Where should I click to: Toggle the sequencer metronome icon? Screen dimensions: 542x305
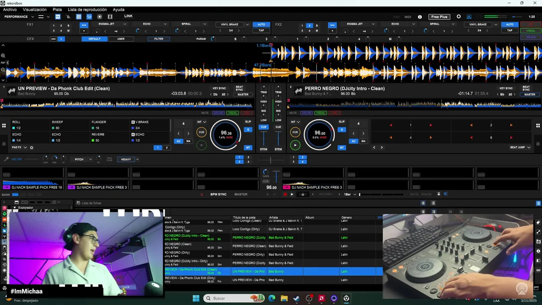click(439, 194)
